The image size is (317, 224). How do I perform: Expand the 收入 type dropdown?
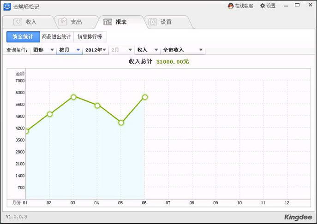tap(148, 50)
